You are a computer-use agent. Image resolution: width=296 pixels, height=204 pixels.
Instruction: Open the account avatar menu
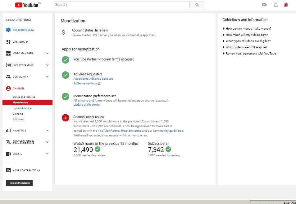point(286,5)
